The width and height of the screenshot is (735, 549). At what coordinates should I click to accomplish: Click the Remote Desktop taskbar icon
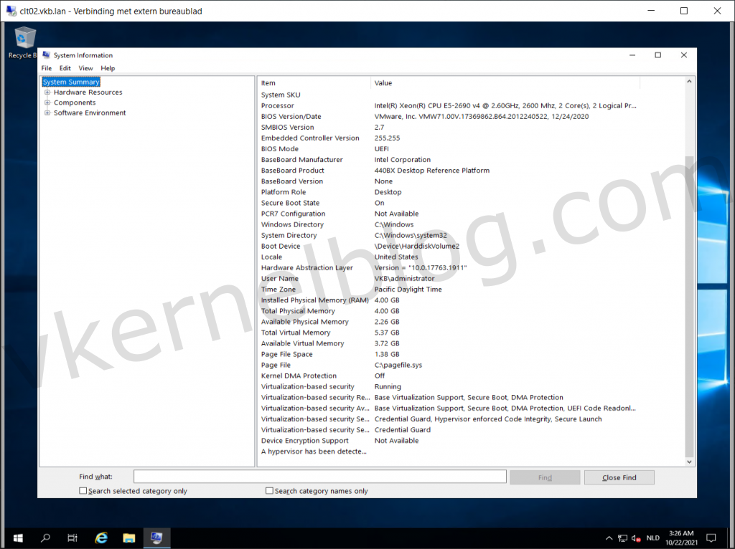156,538
